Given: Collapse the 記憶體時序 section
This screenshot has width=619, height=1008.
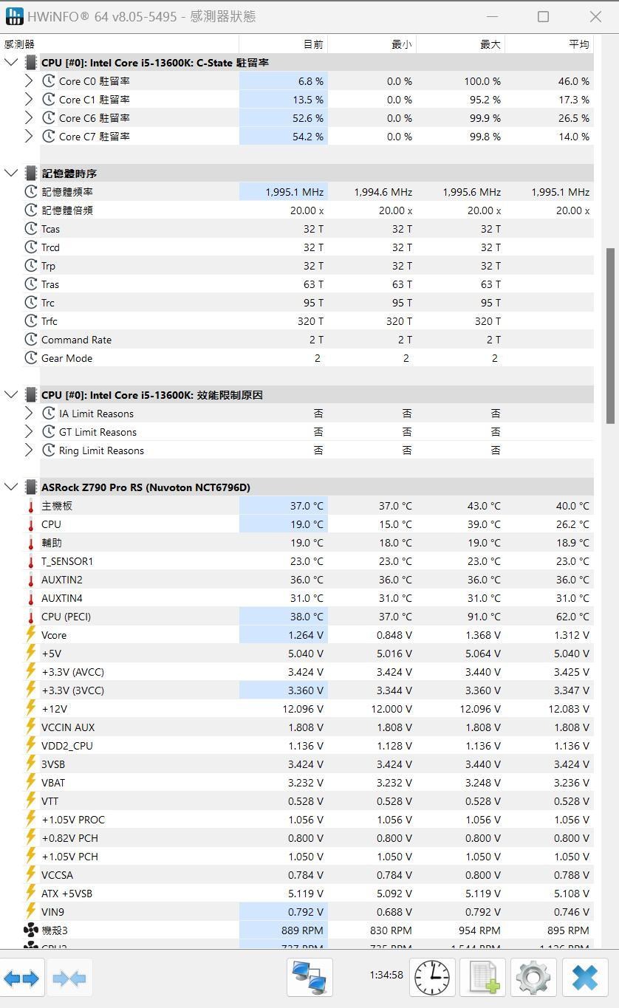Looking at the screenshot, I should [x=11, y=173].
